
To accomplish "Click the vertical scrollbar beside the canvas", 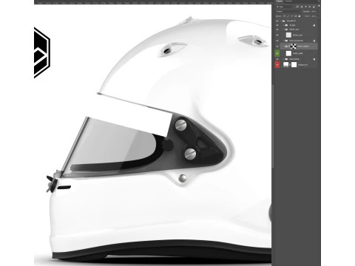I will click(x=273, y=126).
